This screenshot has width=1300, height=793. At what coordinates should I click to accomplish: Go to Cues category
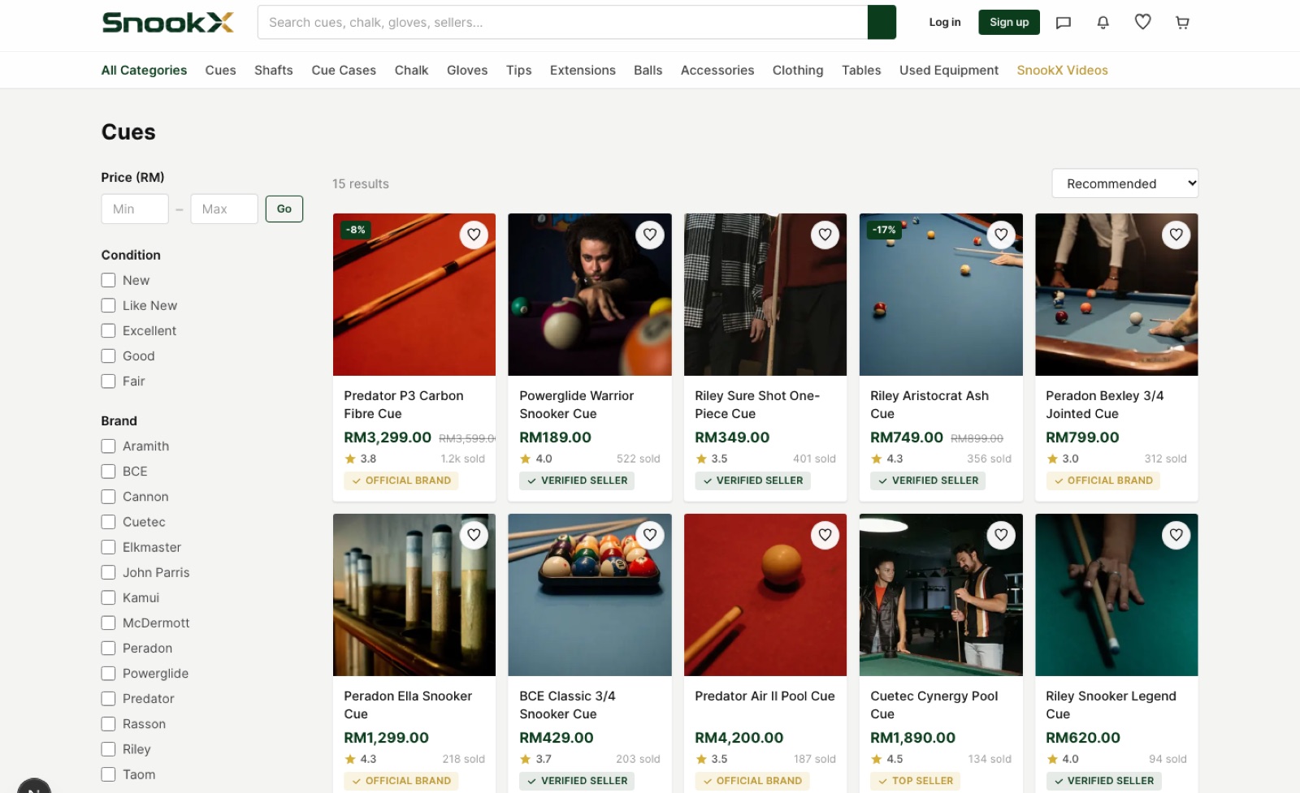click(x=220, y=70)
